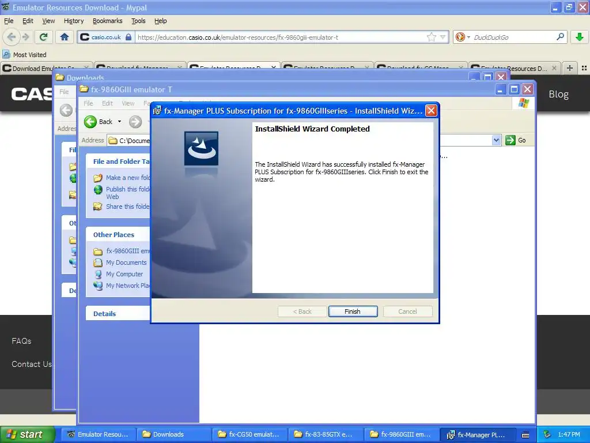Open the History menu
The width and height of the screenshot is (590, 443).
74,21
